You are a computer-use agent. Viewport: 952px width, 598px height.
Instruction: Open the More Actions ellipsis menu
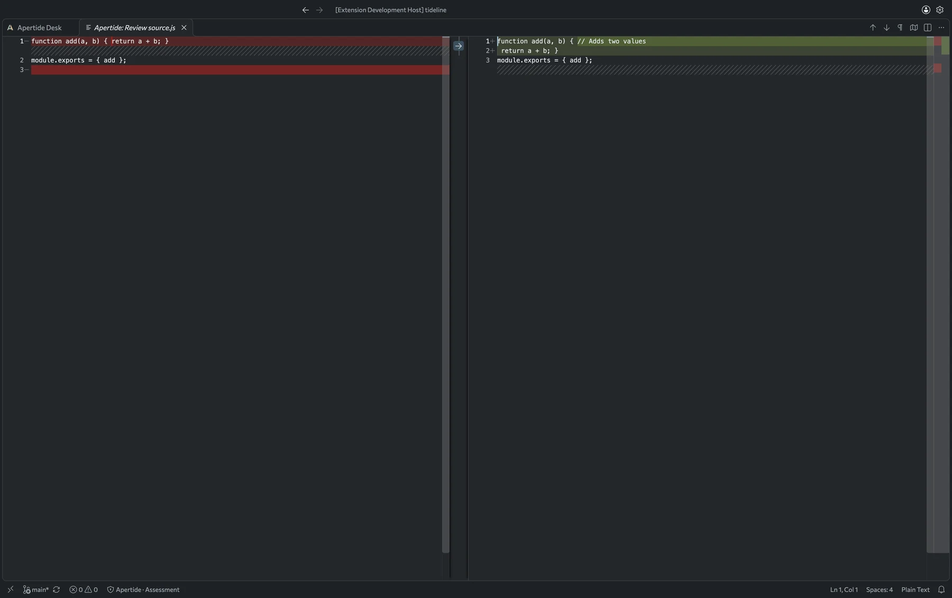point(941,28)
